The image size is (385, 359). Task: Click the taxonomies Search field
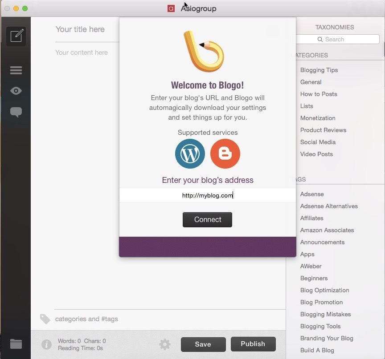click(339, 39)
